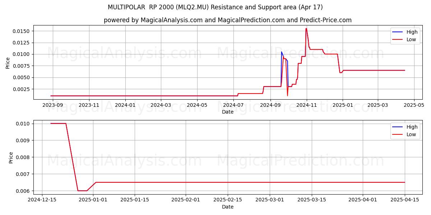The height and width of the screenshot is (215, 431).
Task: Click the 0.0050 price tick label
Action: [x=22, y=77]
